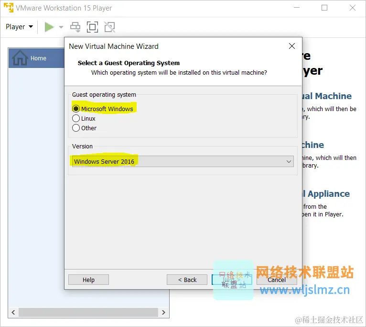Minimize the VMware Player window
Image resolution: width=366 pixels, height=327 pixels.
297,8
